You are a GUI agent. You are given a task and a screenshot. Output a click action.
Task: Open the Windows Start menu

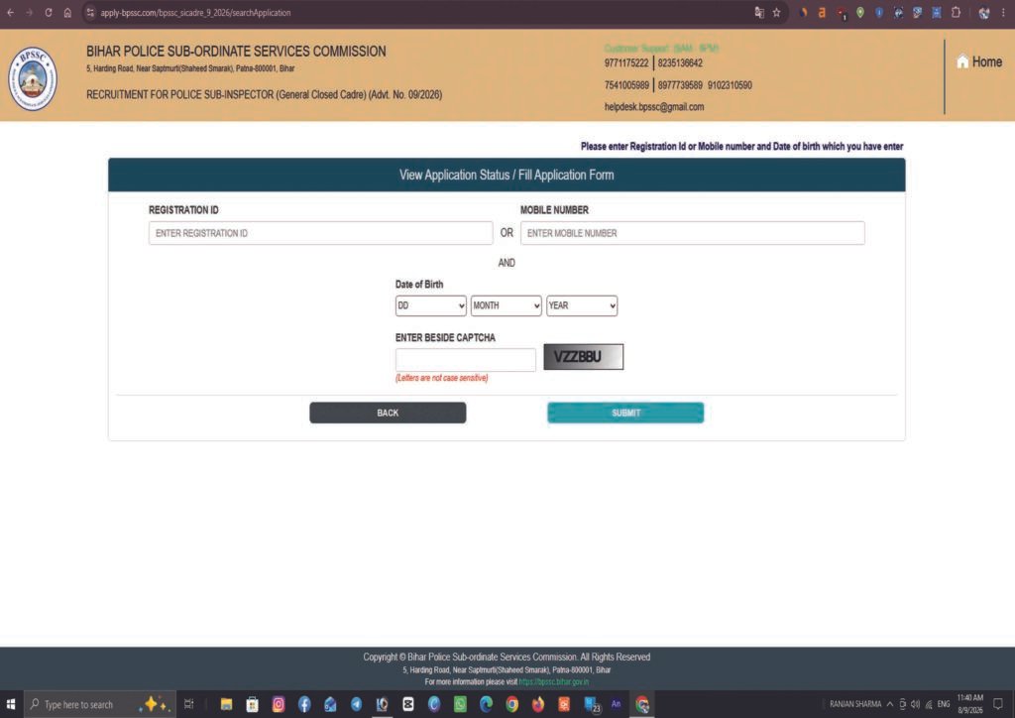coord(10,704)
